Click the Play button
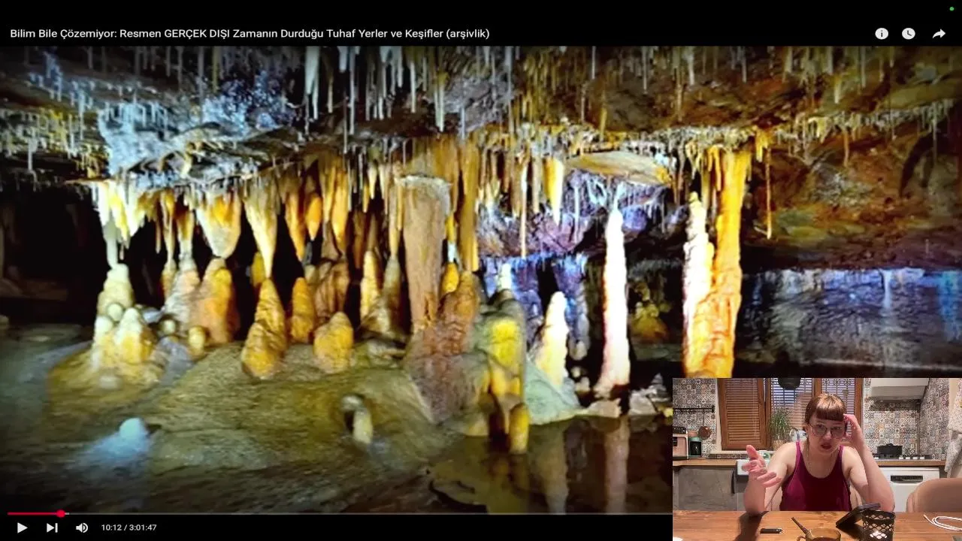Viewport: 962px width, 541px height. click(22, 527)
